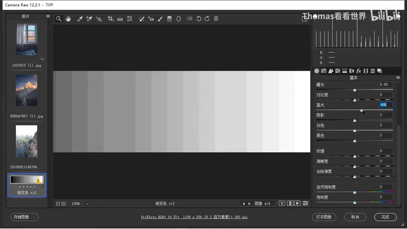Delete image with trash icon
Image resolution: width=407 pixels, height=229 pixels.
216,19
